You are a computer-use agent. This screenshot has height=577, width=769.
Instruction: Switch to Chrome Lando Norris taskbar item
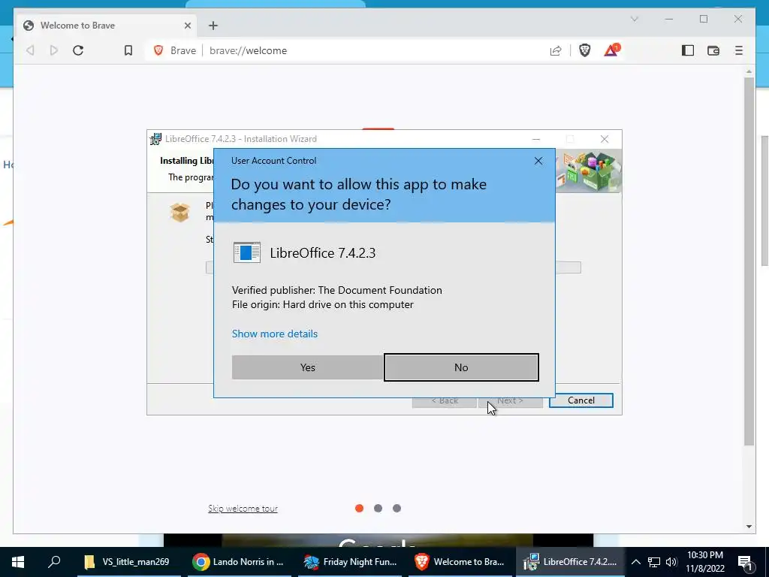click(239, 562)
